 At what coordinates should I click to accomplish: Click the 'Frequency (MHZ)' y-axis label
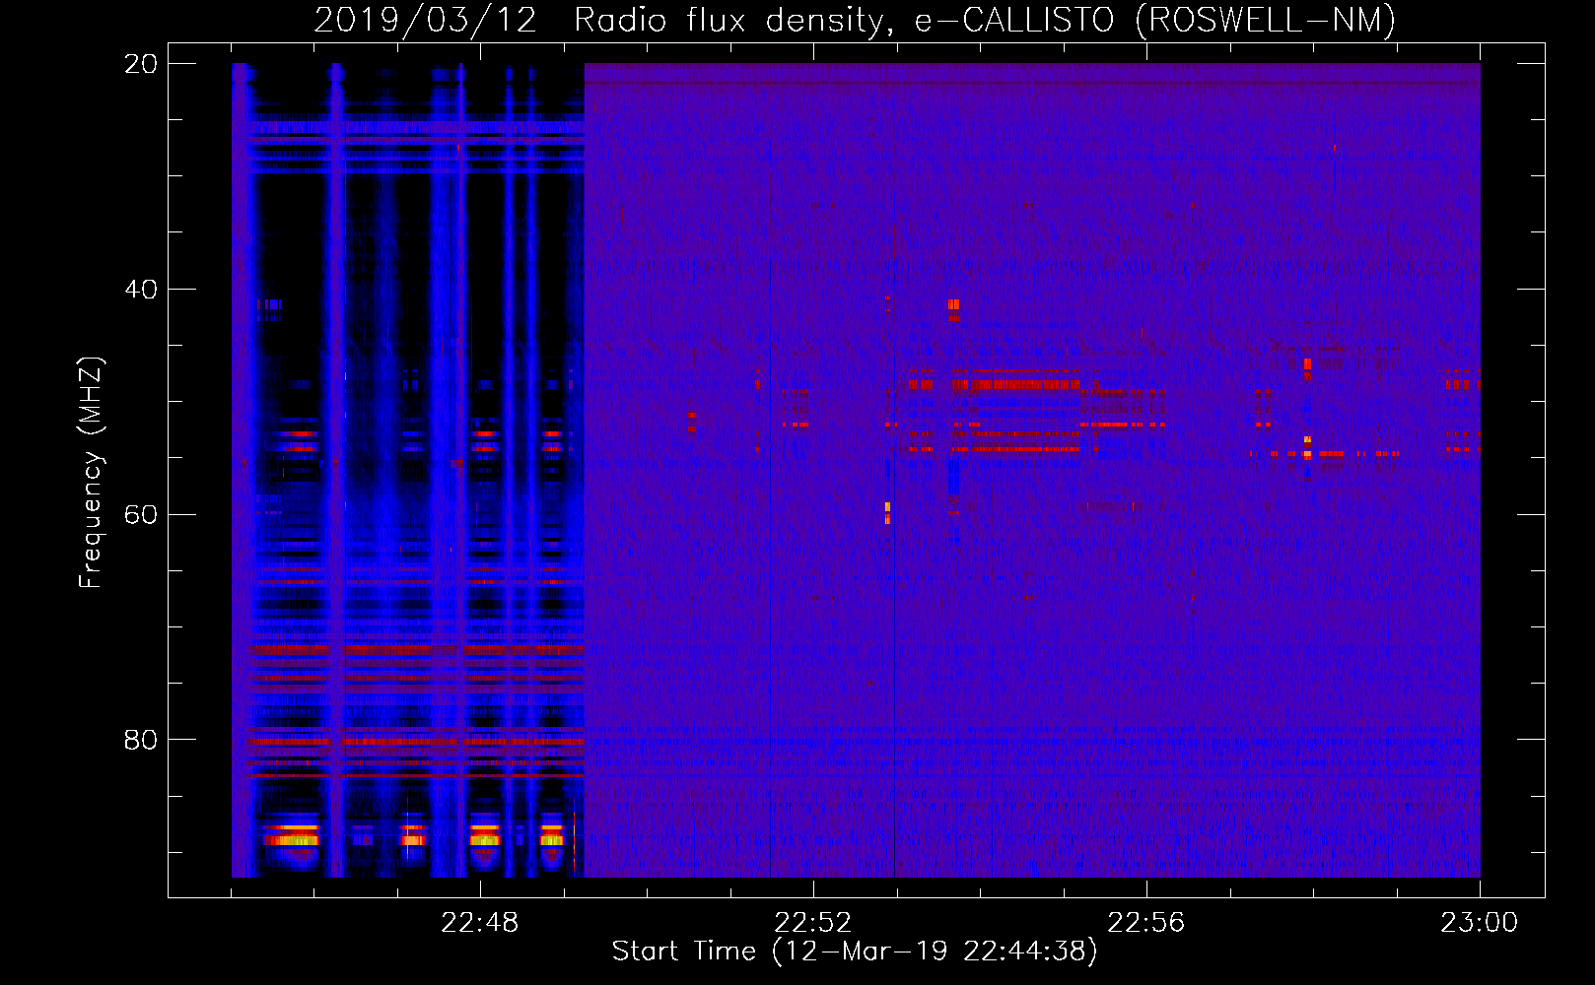(91, 473)
